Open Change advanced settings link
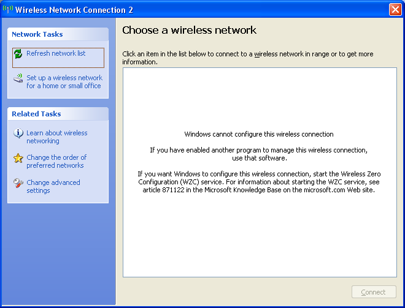 pos(53,186)
